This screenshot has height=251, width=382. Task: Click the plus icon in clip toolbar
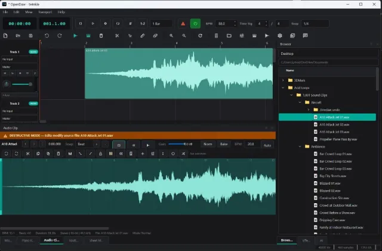(143, 154)
